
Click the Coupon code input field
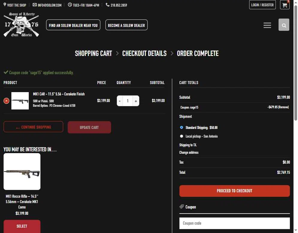click(235, 223)
